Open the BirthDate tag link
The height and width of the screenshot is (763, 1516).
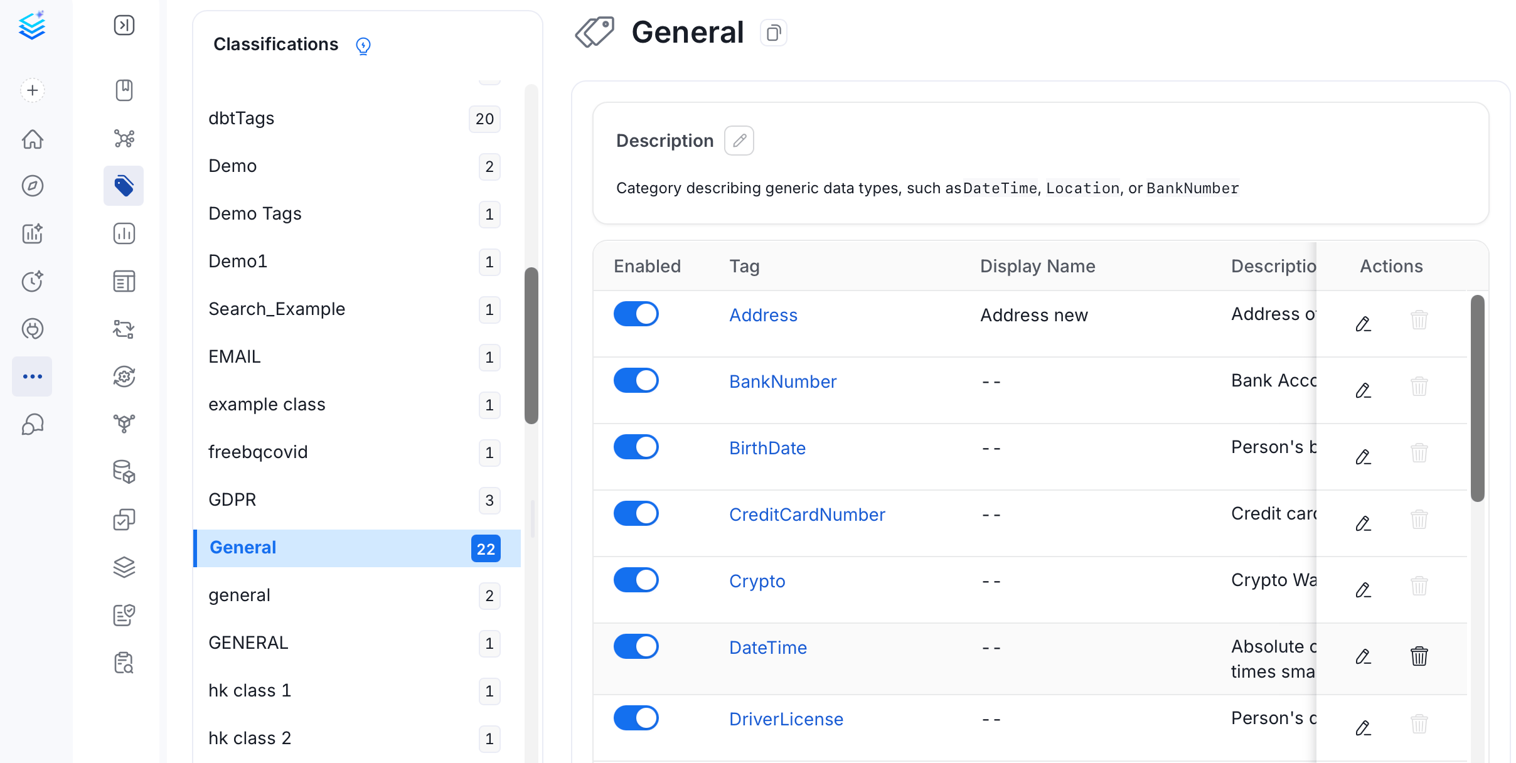pyautogui.click(x=767, y=448)
